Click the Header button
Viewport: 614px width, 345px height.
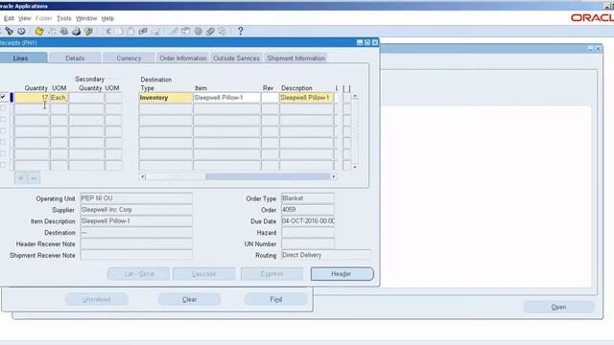coord(342,274)
